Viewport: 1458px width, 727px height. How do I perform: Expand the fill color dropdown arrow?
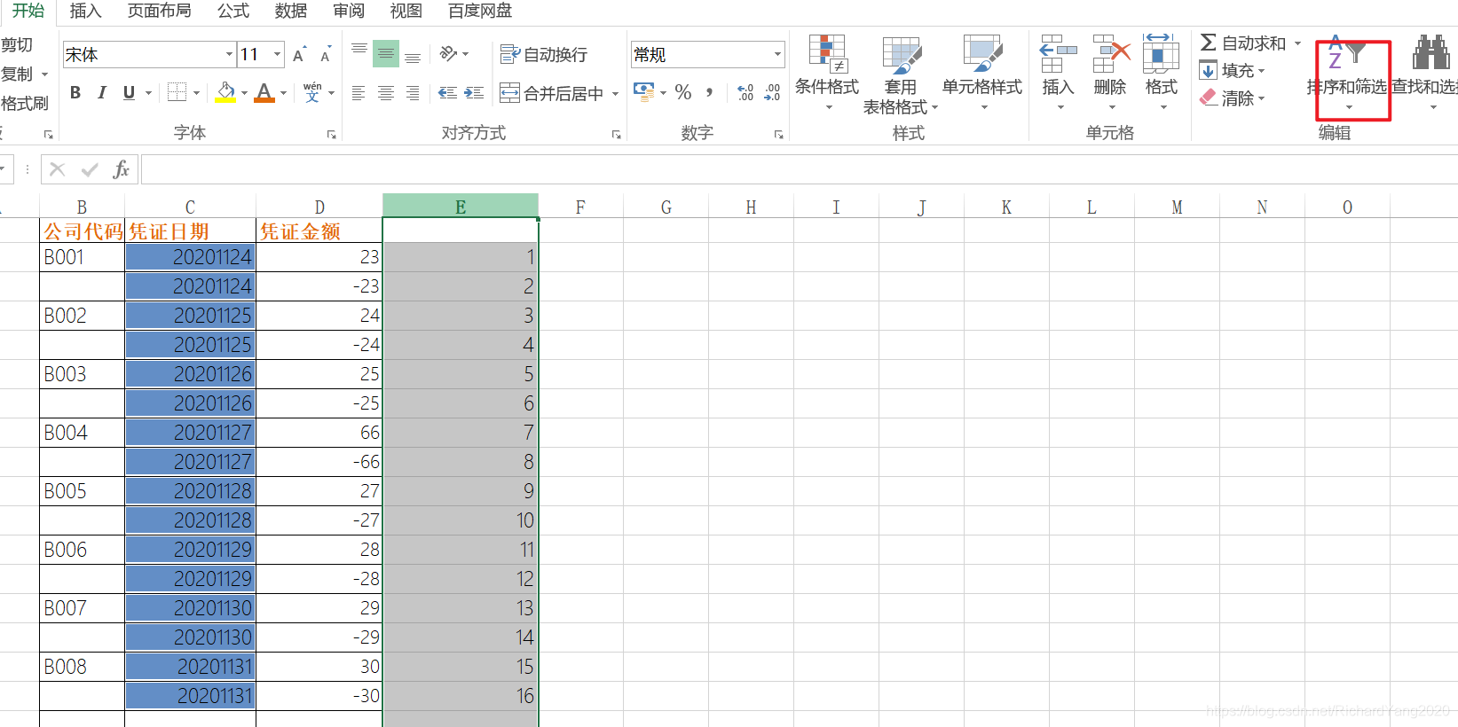point(244,93)
